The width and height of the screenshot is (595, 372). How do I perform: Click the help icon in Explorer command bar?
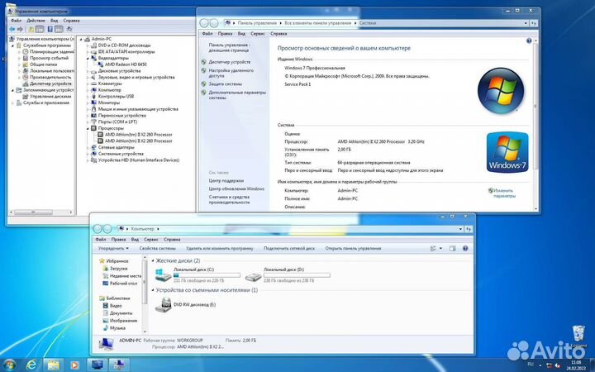465,248
